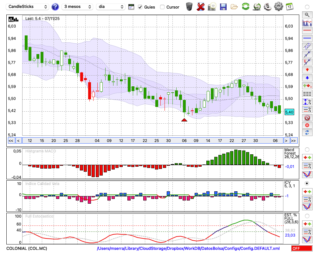Open the yellow folder icon
The image size is (317, 253).
[234, 7]
